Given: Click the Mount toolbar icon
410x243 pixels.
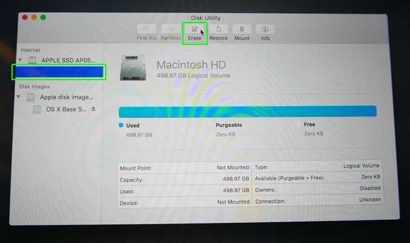Looking at the screenshot, I should [242, 29].
